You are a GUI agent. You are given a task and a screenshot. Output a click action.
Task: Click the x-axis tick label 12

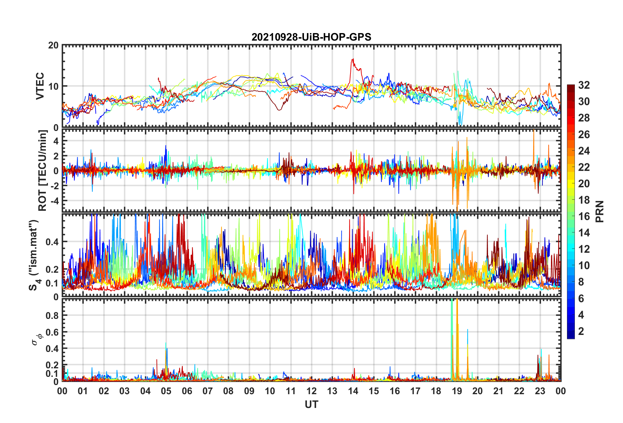[x=311, y=391]
